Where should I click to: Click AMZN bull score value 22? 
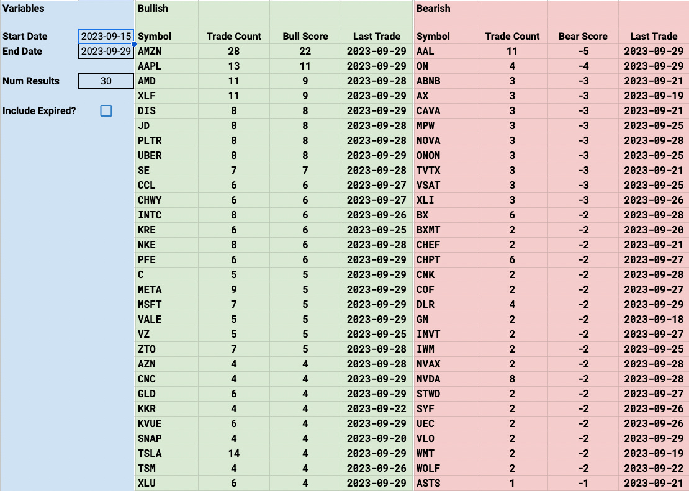305,52
